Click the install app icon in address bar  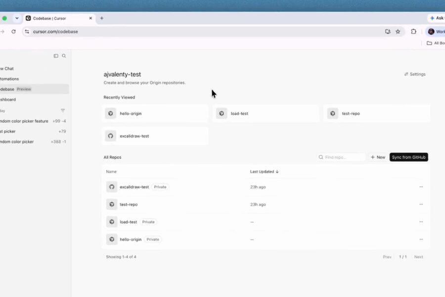click(388, 32)
